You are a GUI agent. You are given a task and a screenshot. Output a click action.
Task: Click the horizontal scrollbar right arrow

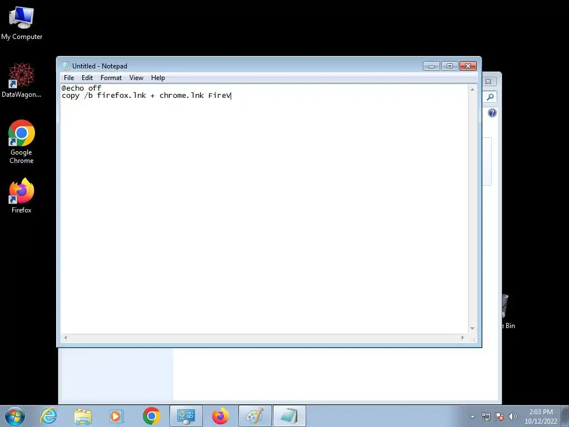tap(462, 337)
